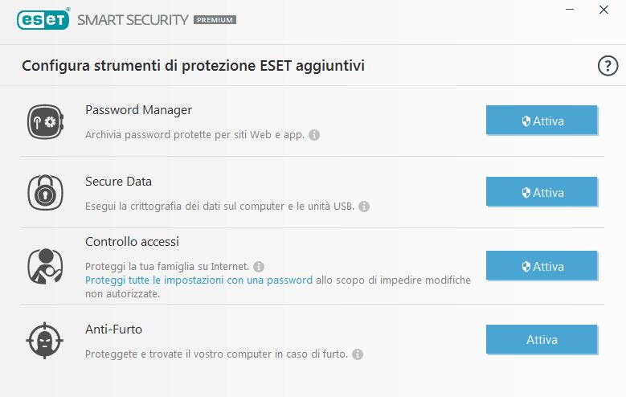Show info icon next to family protection text
The image size is (626, 397).
point(259,267)
